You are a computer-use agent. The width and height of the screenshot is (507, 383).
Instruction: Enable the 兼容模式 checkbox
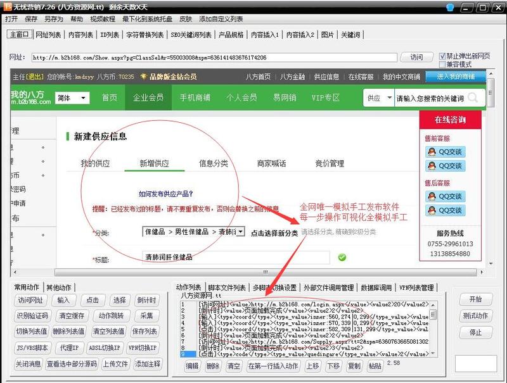click(442, 65)
